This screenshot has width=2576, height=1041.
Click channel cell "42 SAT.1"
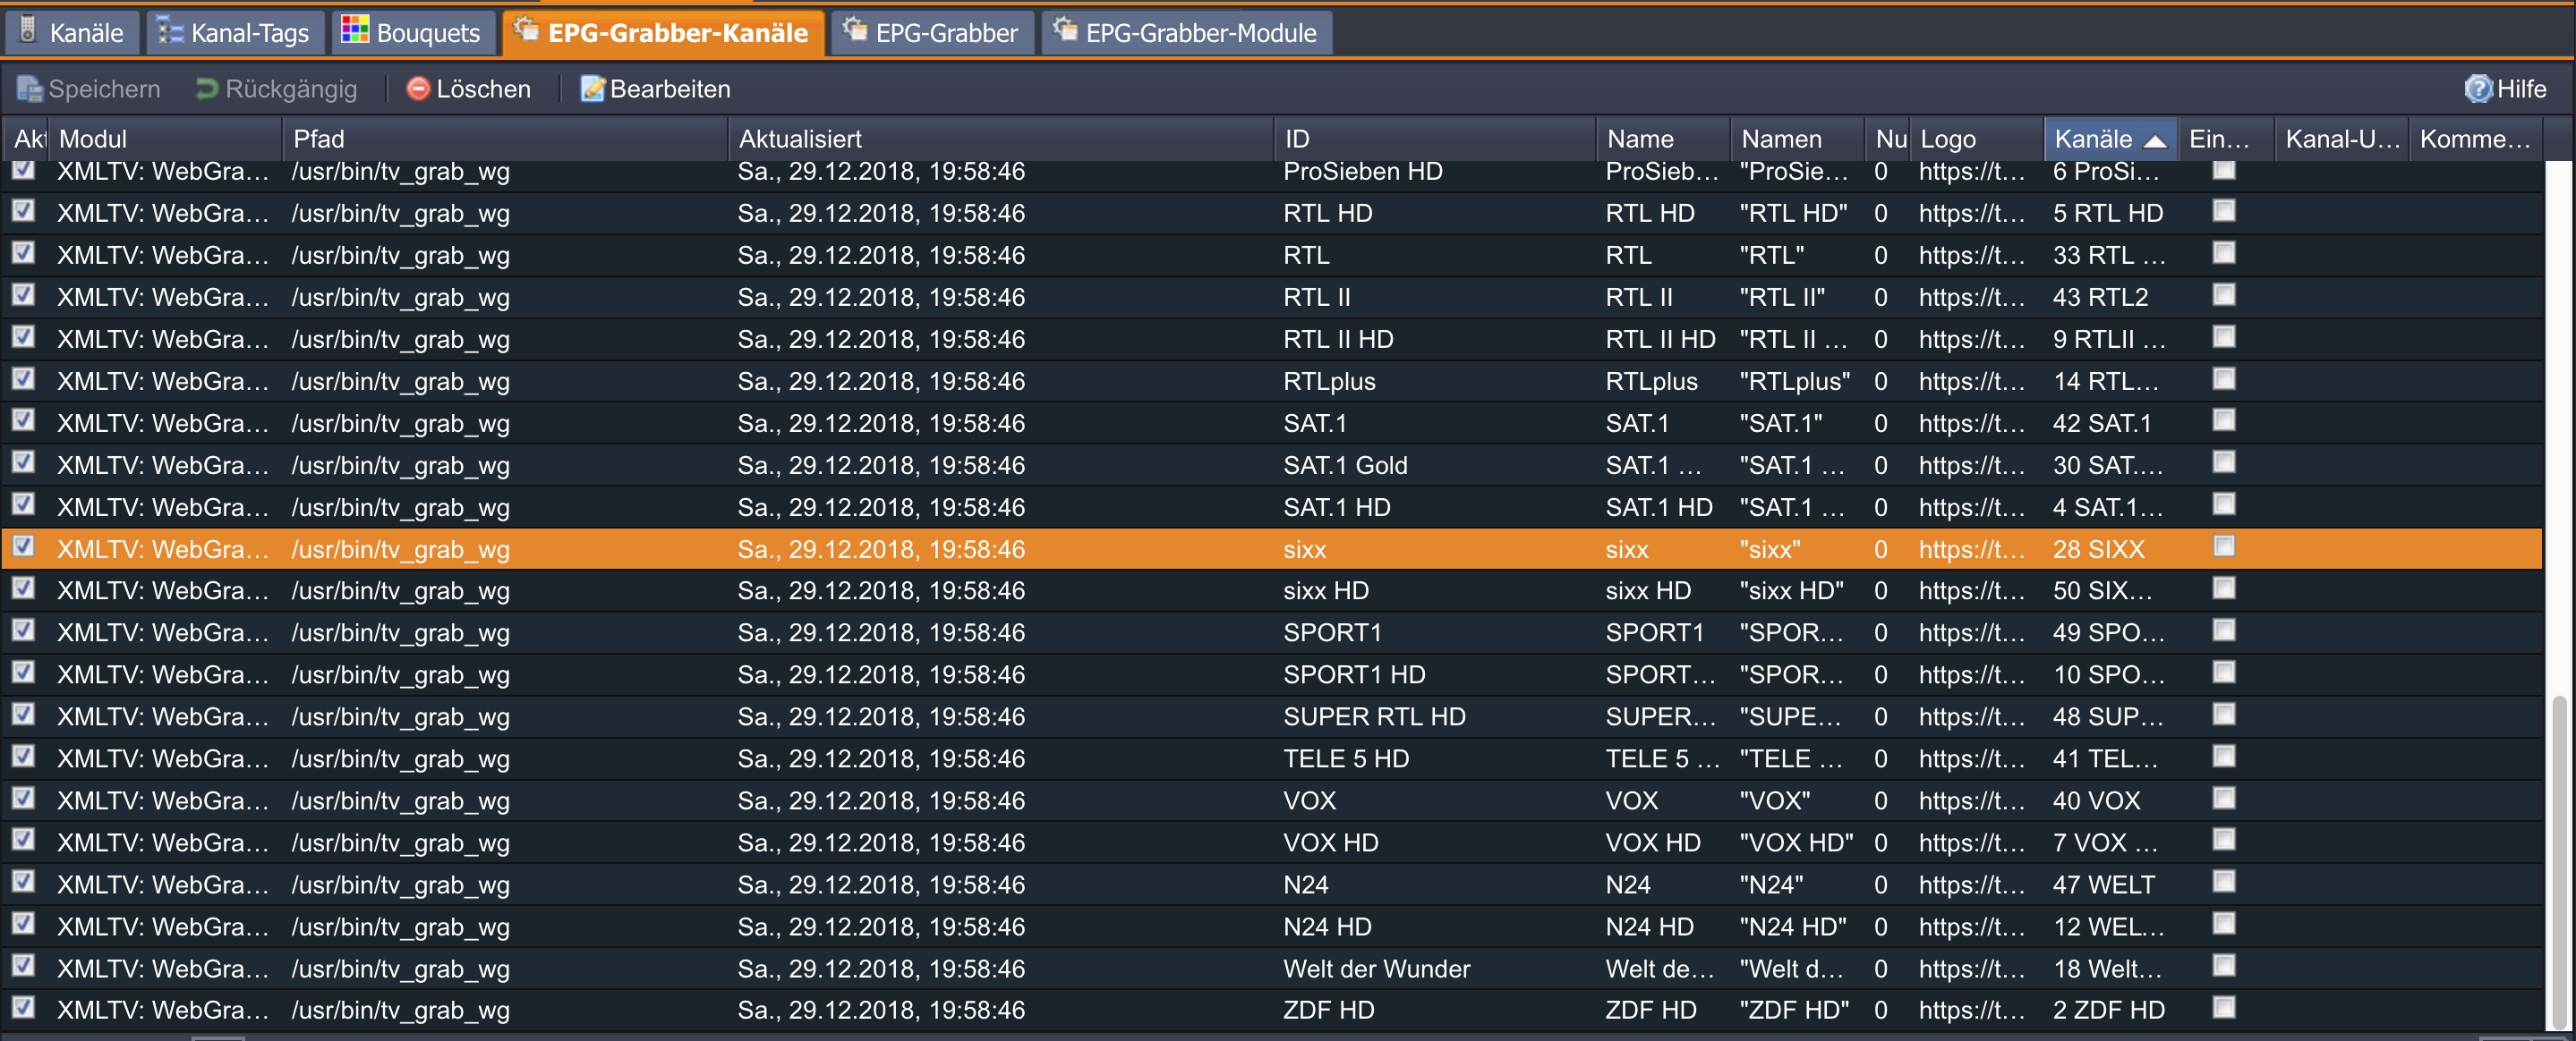(x=2102, y=423)
